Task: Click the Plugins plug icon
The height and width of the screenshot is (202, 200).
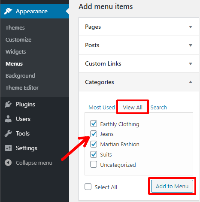Action: coord(8,104)
